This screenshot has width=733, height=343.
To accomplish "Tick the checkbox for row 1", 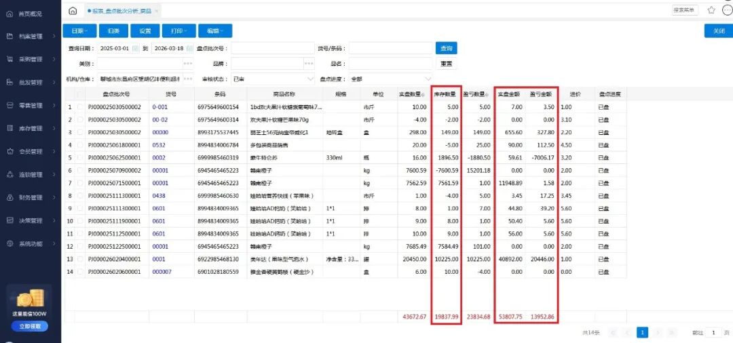I will click(x=81, y=107).
